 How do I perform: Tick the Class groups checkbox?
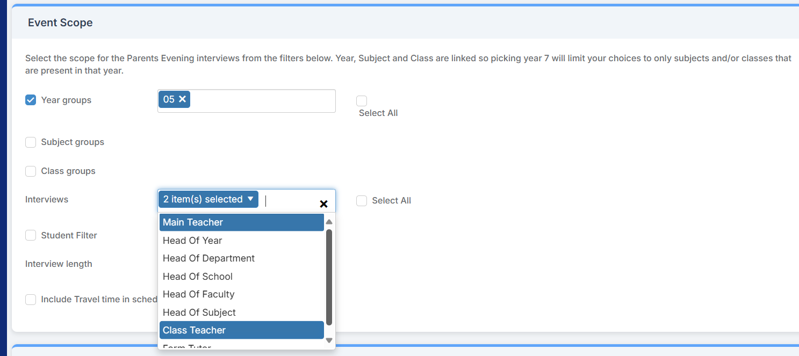click(x=31, y=171)
